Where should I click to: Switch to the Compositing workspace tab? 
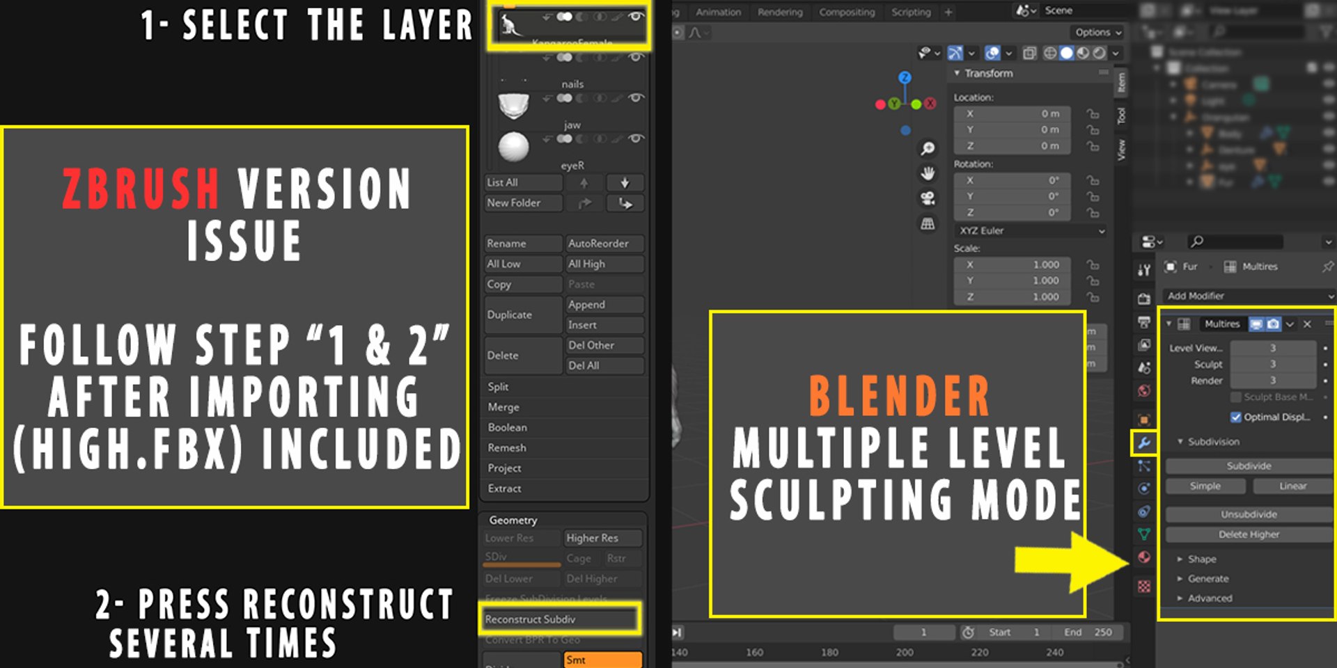(847, 12)
